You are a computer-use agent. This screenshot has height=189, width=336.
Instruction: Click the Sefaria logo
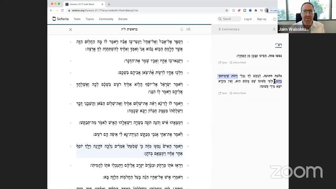60,19
